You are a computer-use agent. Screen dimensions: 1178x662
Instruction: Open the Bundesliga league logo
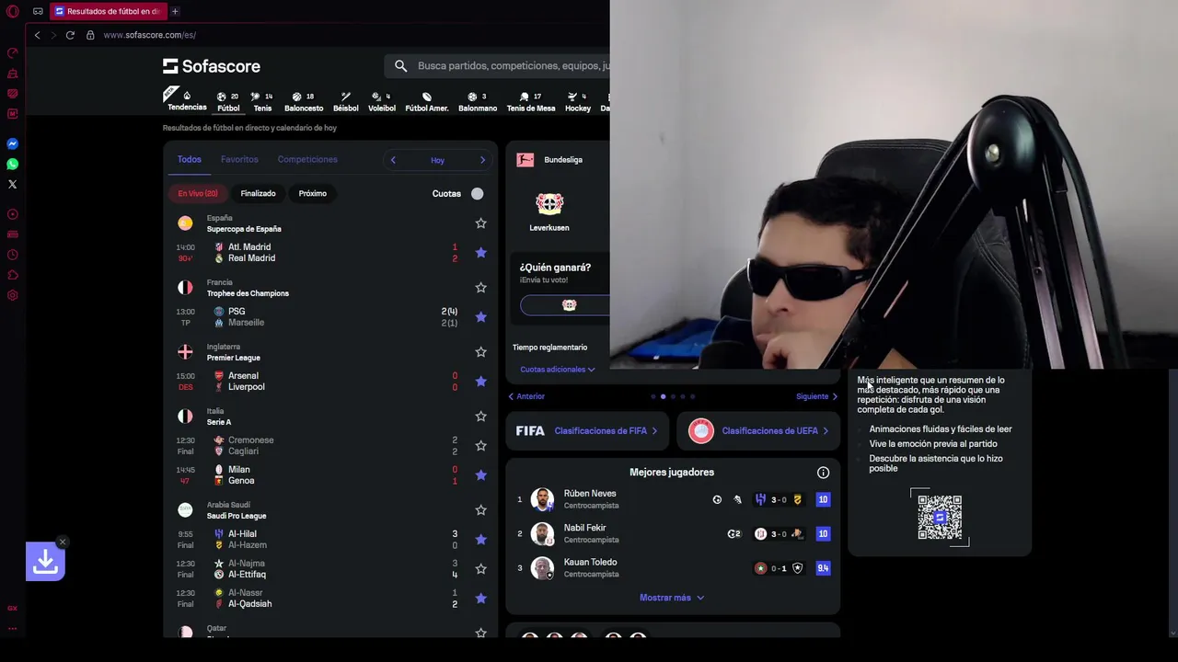click(525, 160)
